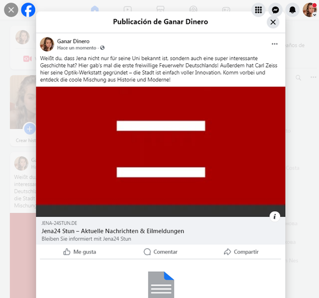
Task: Open the notifications bell
Action: (292, 10)
